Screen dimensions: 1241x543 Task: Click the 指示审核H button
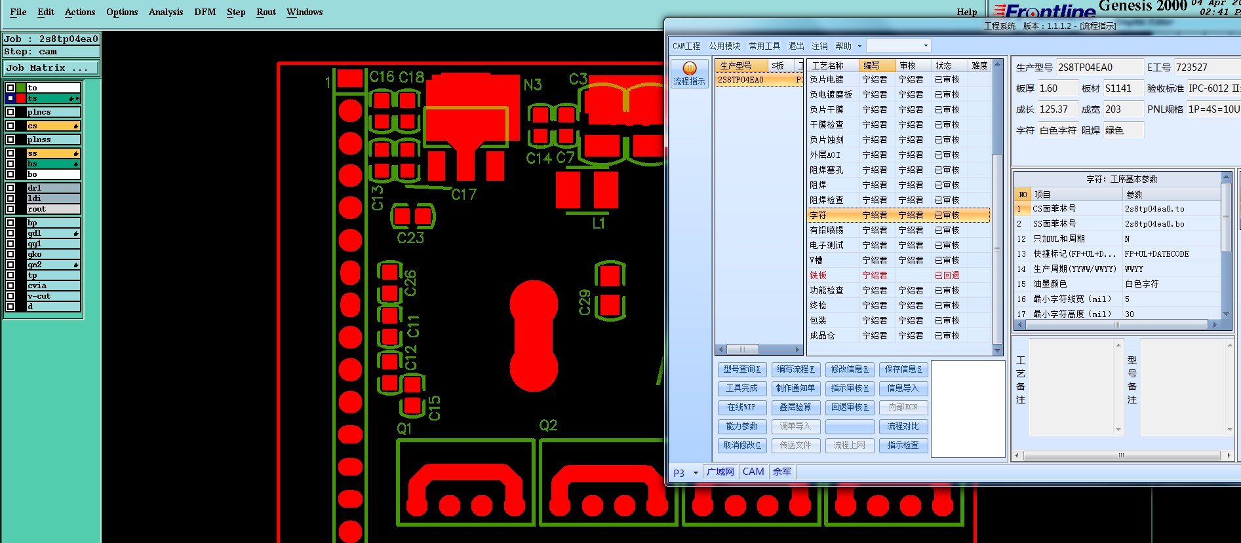point(850,388)
